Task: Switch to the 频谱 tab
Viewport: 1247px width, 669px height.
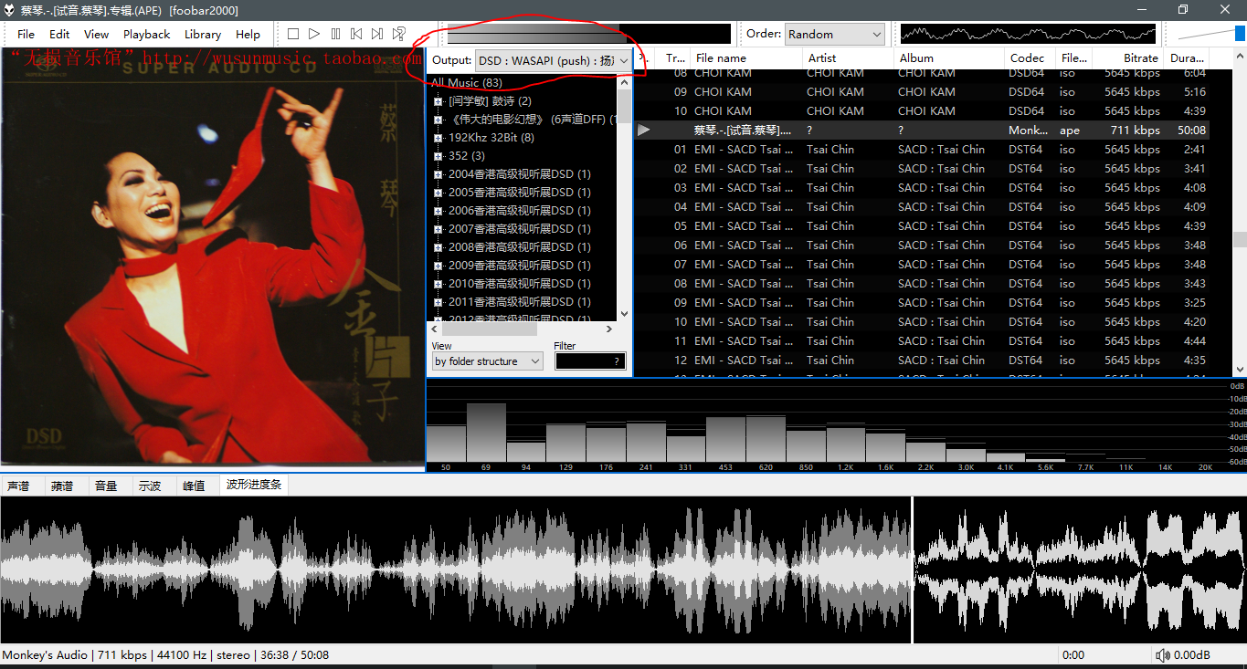Action: tap(62, 486)
